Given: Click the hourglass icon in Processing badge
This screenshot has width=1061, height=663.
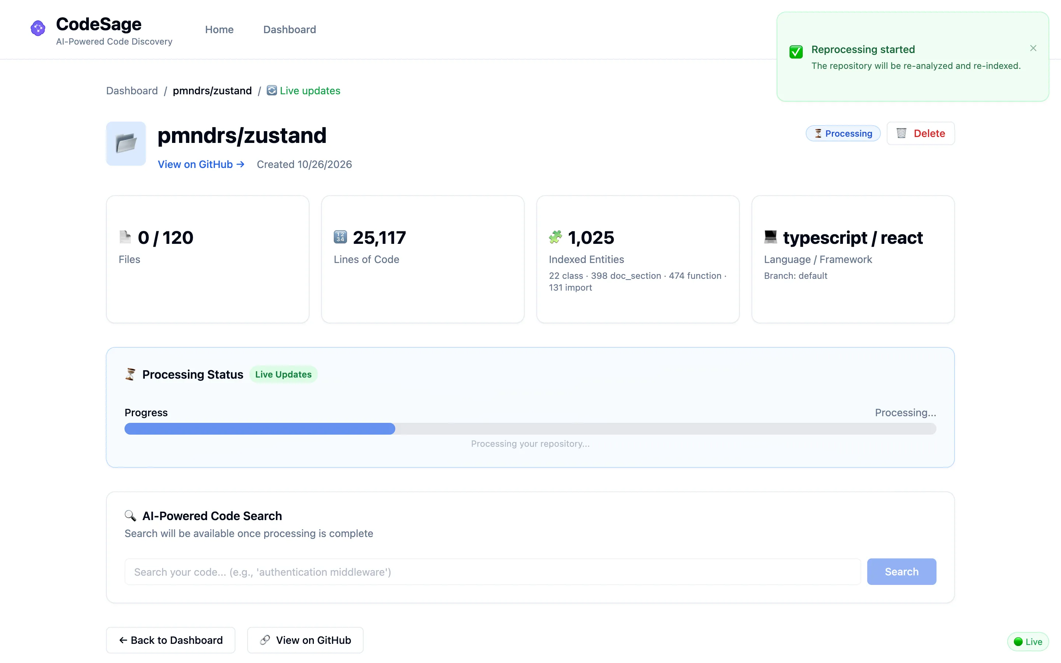Looking at the screenshot, I should click(x=818, y=133).
